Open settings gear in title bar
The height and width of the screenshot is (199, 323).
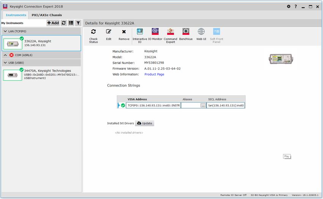[288, 6]
